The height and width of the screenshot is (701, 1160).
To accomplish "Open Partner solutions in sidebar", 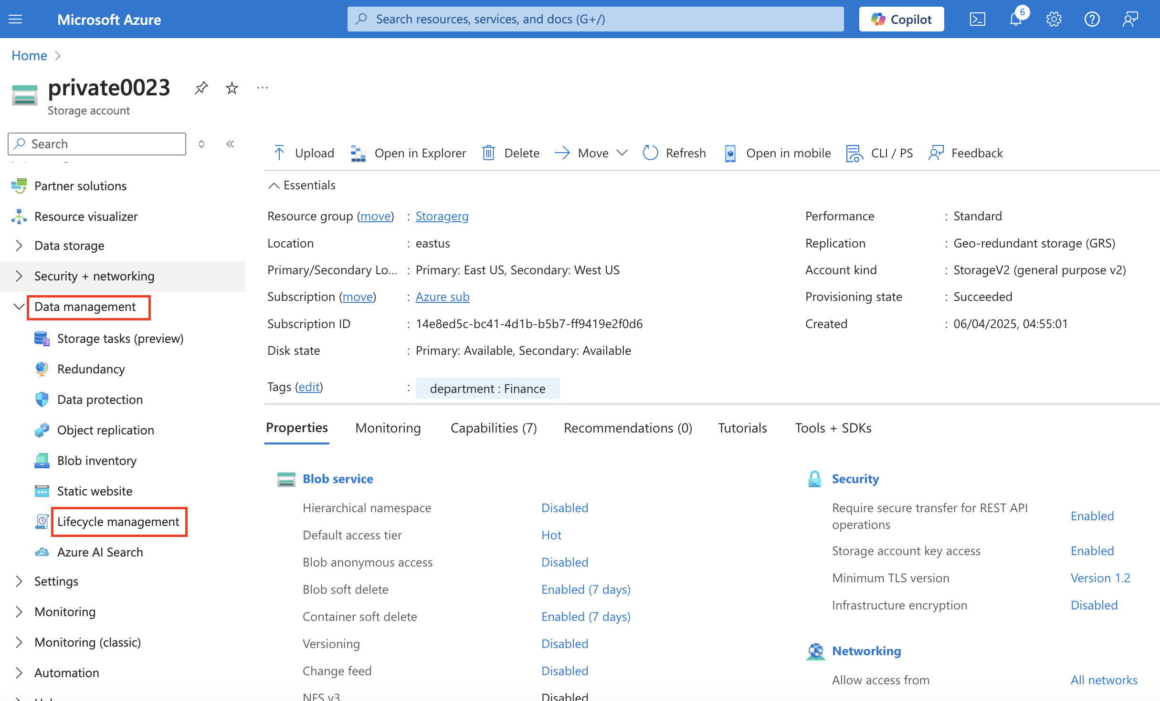I will pos(80,186).
